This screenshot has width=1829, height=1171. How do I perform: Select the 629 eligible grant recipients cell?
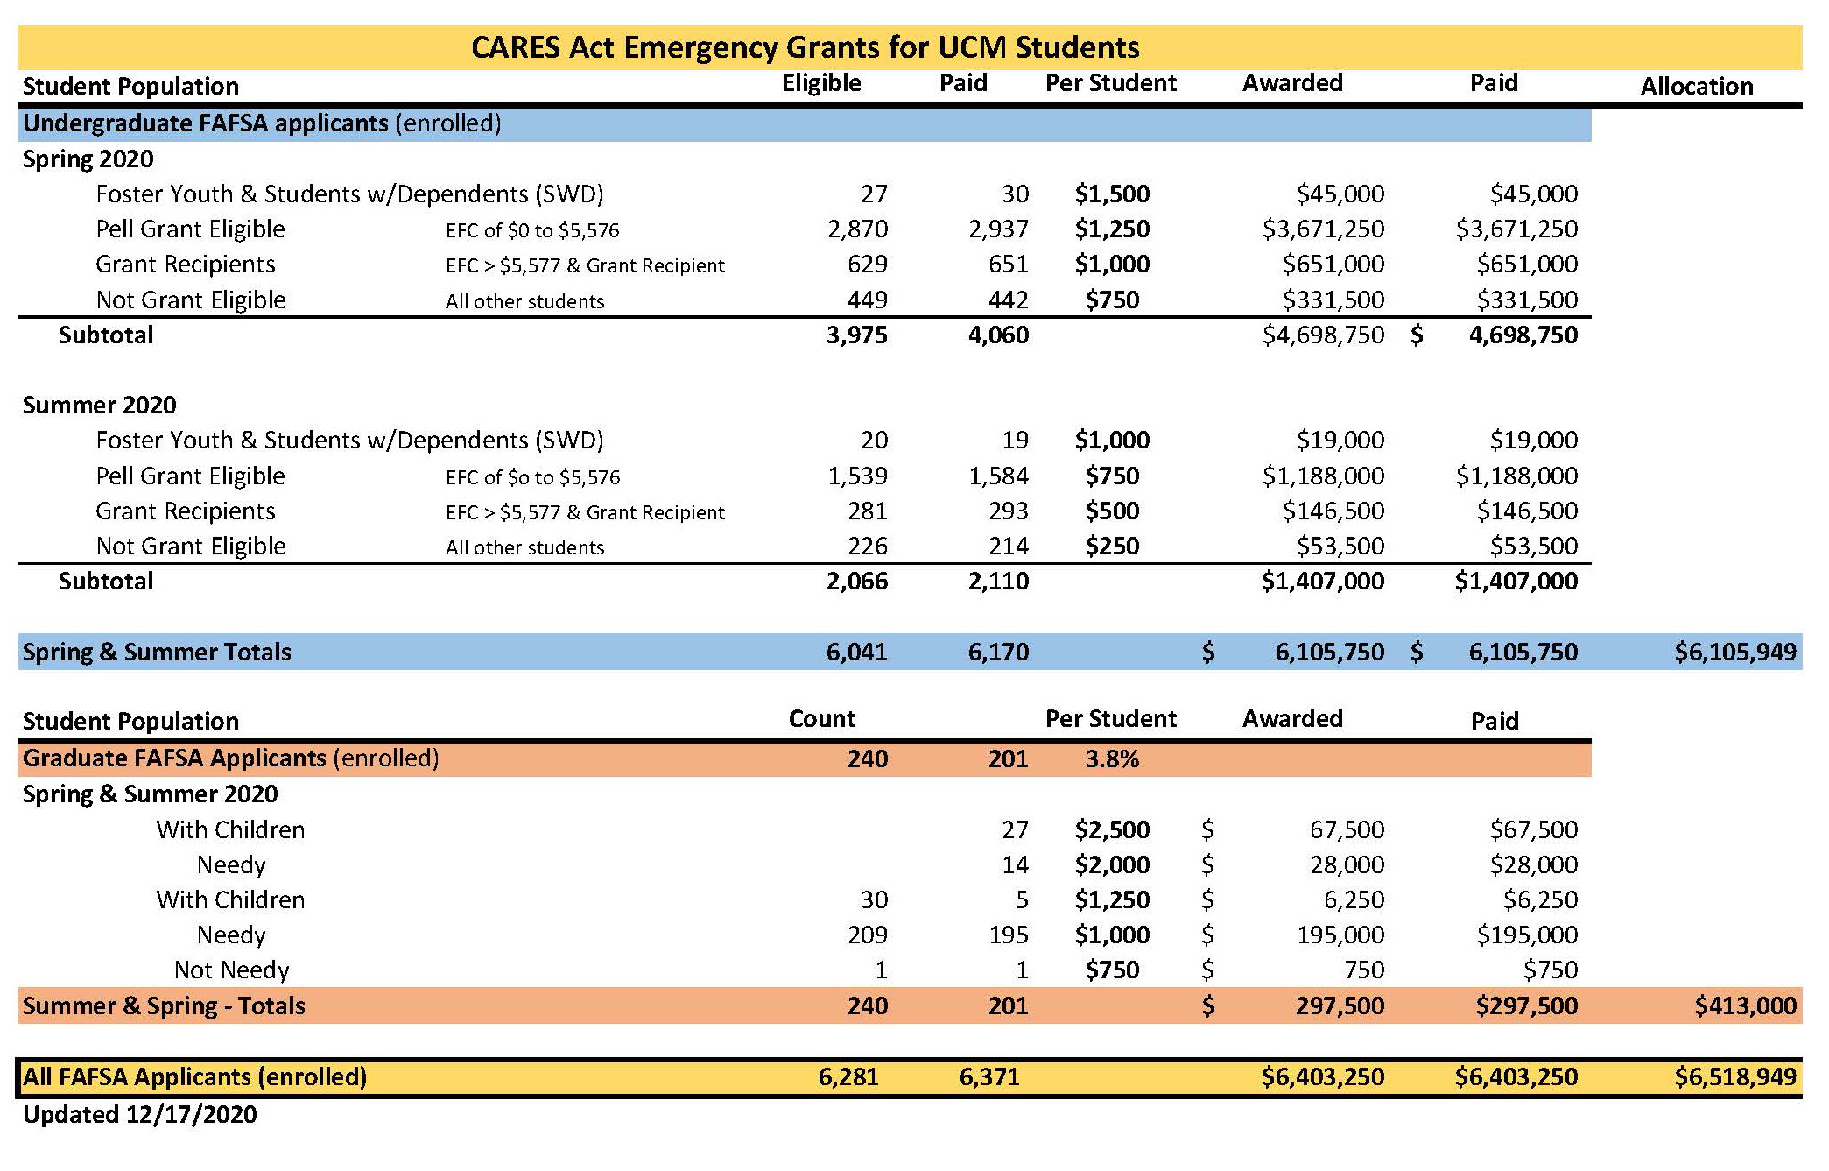point(868,265)
